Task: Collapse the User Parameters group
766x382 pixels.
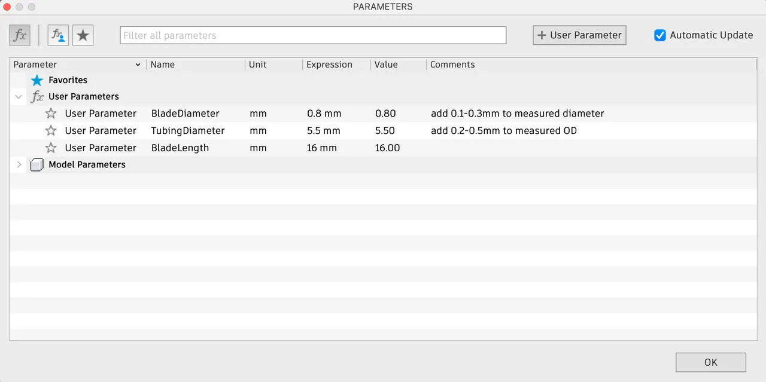Action: coord(19,97)
